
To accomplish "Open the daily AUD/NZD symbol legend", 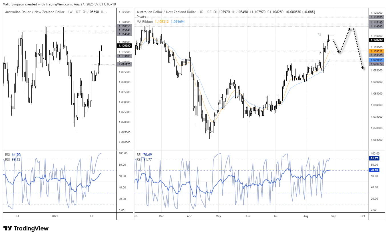I will coord(166,12).
